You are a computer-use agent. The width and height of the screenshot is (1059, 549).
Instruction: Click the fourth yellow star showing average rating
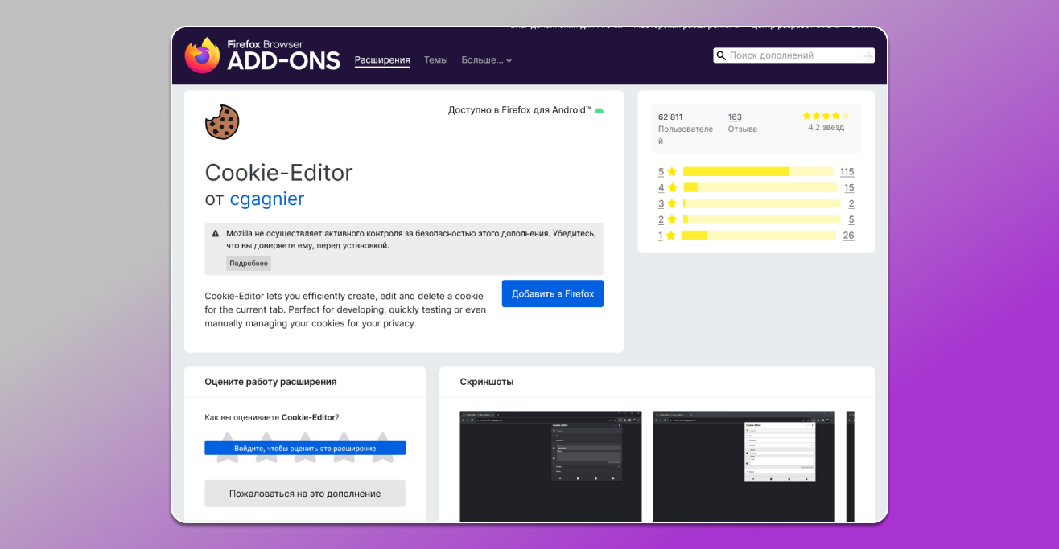tap(834, 115)
